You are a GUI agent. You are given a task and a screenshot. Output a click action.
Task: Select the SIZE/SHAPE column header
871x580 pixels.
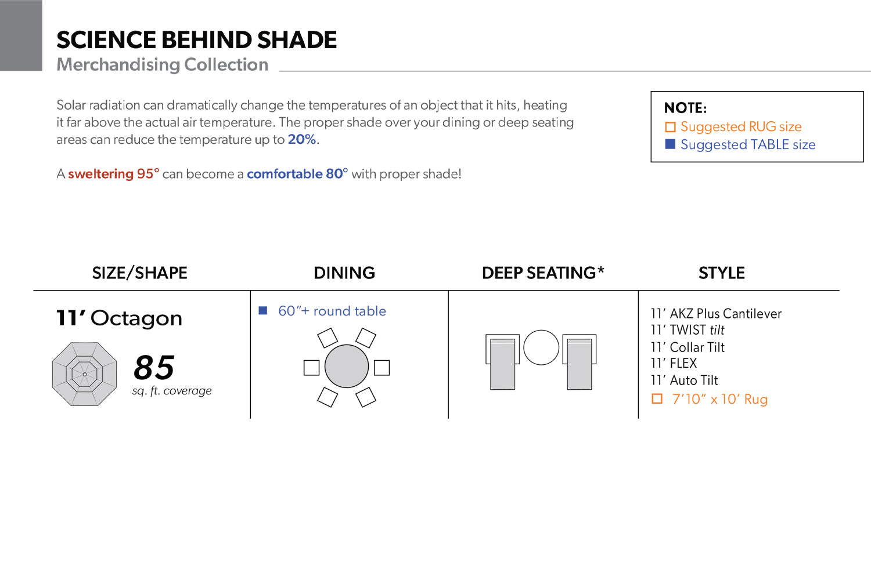(x=140, y=273)
